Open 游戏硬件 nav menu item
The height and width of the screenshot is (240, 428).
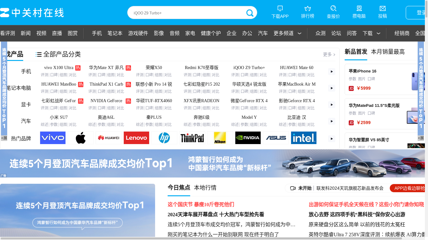pyautogui.click(x=138, y=33)
